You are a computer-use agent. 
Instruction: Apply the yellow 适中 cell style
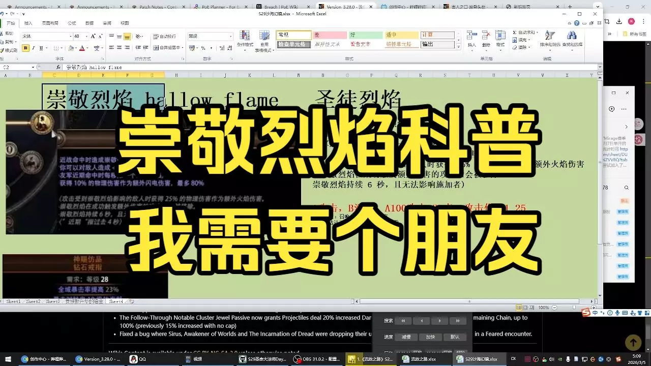(x=401, y=35)
